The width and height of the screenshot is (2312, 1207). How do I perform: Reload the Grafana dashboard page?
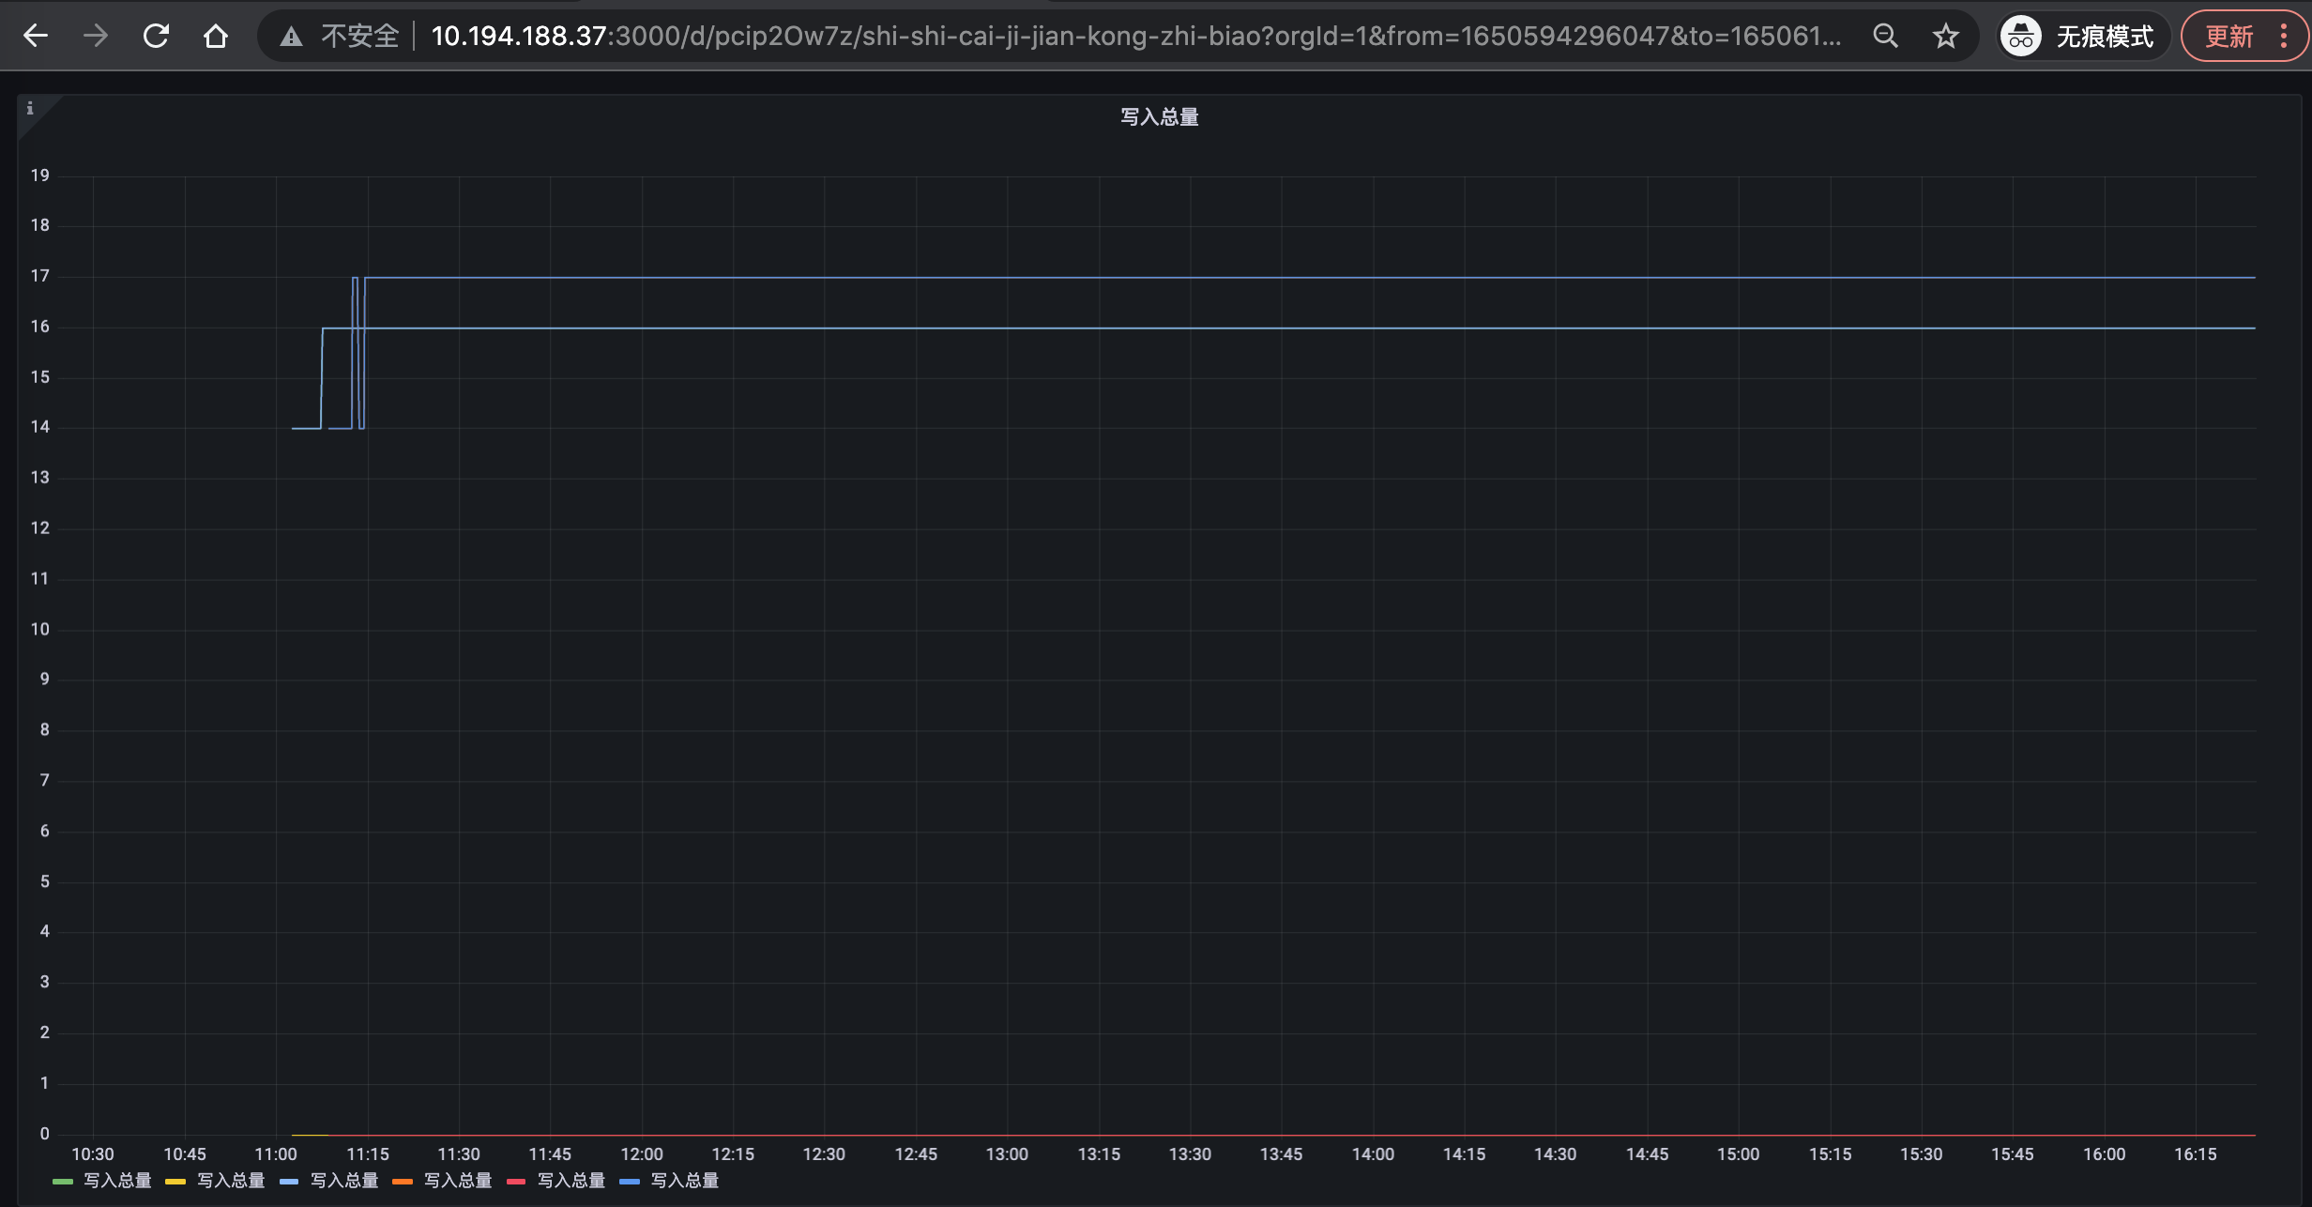[156, 37]
